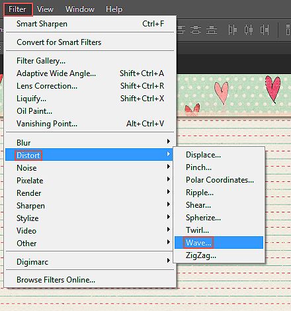
Task: Click the Distribute vertical centers icon
Action: click(x=196, y=30)
